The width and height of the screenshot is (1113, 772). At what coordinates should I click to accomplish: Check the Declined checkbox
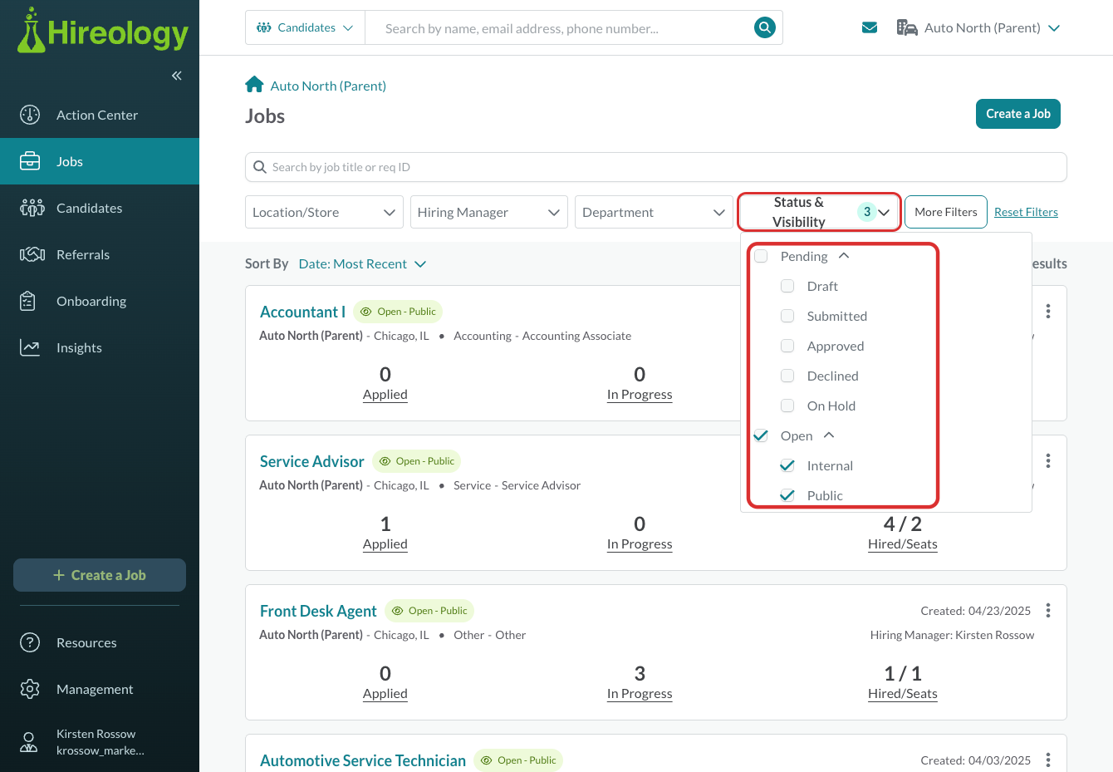tap(787, 376)
